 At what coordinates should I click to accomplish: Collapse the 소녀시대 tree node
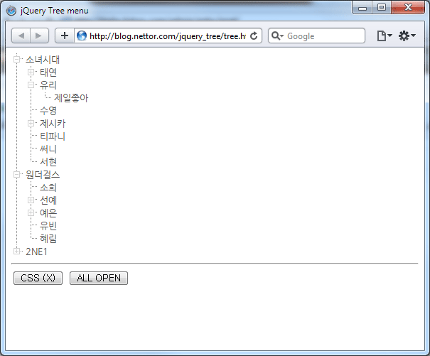click(x=17, y=59)
